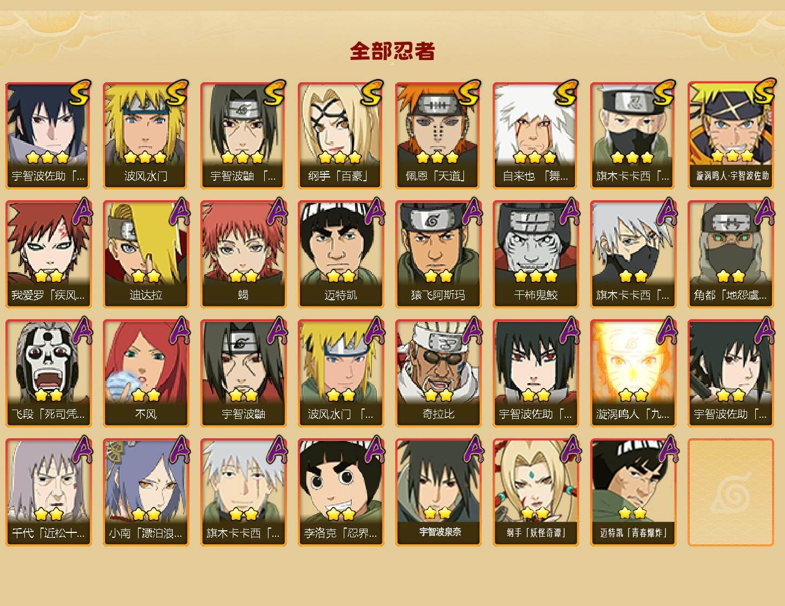Click the 漩涡鸣人·宇智波佐助 card
Viewport: 785px width, 606px height.
[730, 135]
